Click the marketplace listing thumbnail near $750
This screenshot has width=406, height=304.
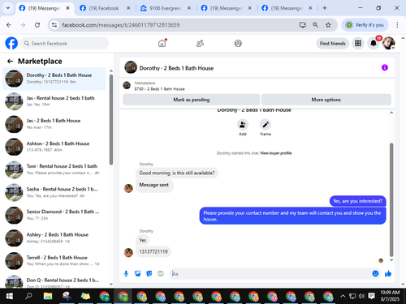coord(127,85)
